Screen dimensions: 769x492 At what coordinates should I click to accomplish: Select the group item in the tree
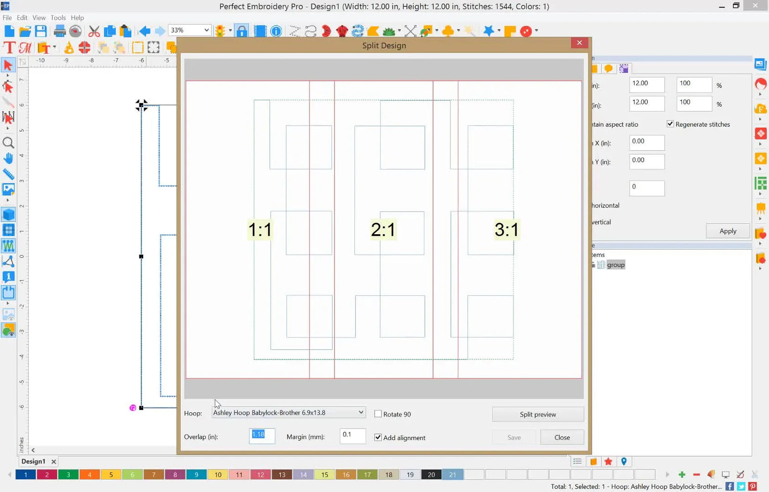point(615,264)
